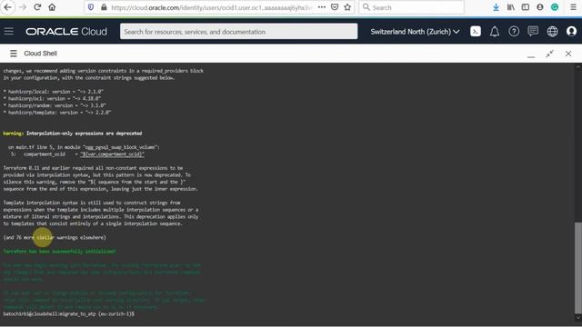View site security padlock details
Screen dimensions: 582x327
click(104, 7)
